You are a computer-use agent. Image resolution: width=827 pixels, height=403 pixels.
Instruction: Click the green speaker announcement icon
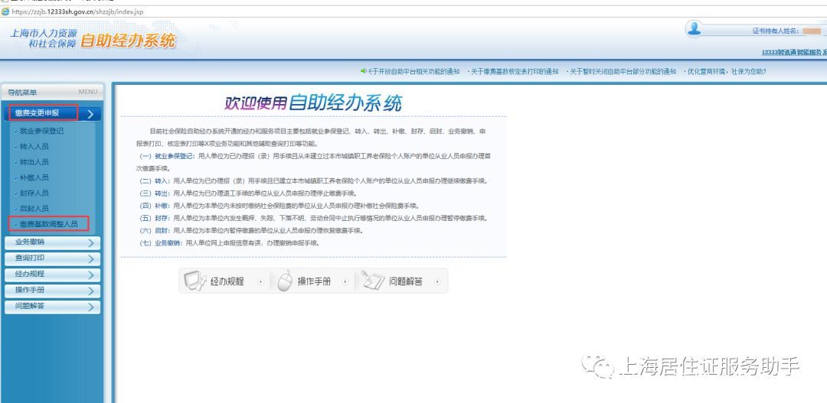pos(364,71)
